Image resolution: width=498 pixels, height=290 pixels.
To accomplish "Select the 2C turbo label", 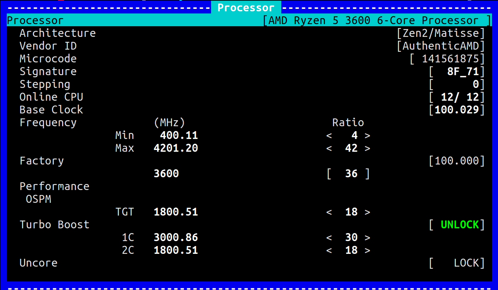I will pyautogui.click(x=128, y=250).
